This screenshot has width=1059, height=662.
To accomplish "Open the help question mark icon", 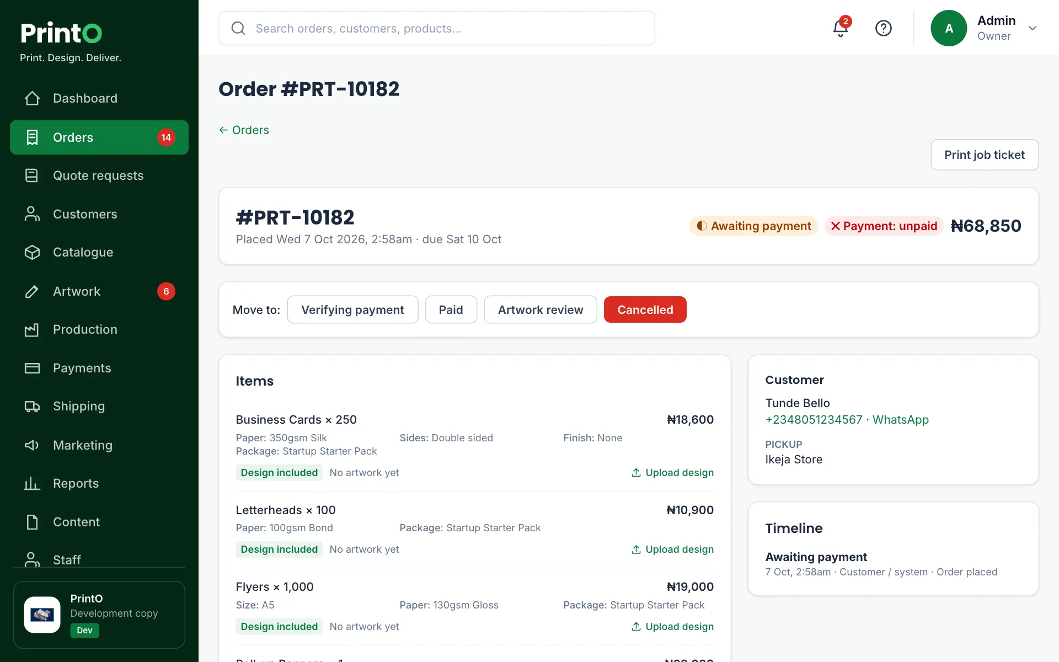I will (x=884, y=28).
